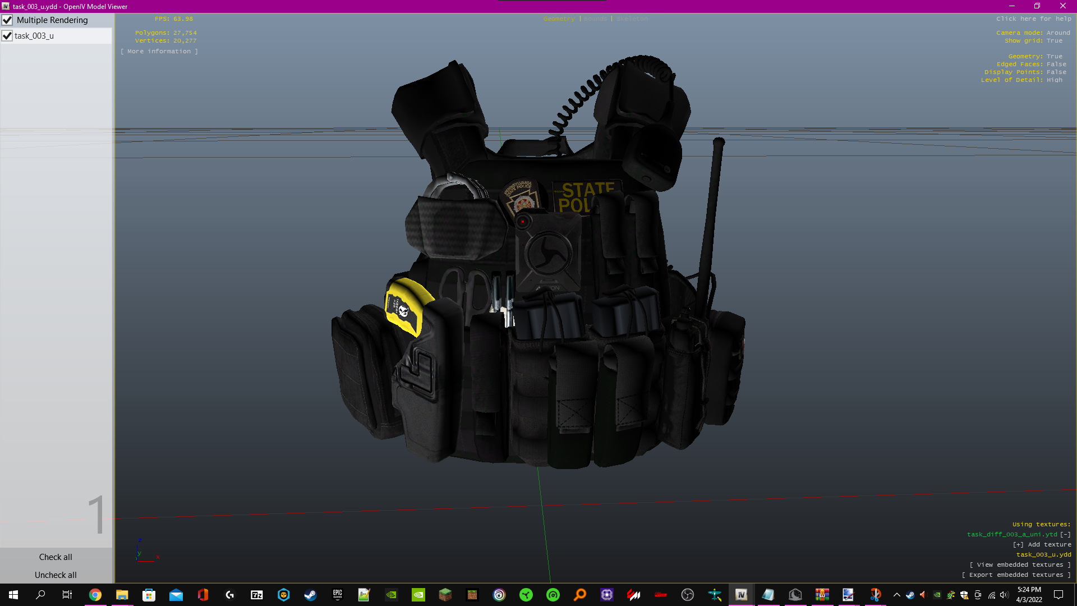Open Steam from the taskbar
This screenshot has width=1077, height=606.
click(x=310, y=595)
